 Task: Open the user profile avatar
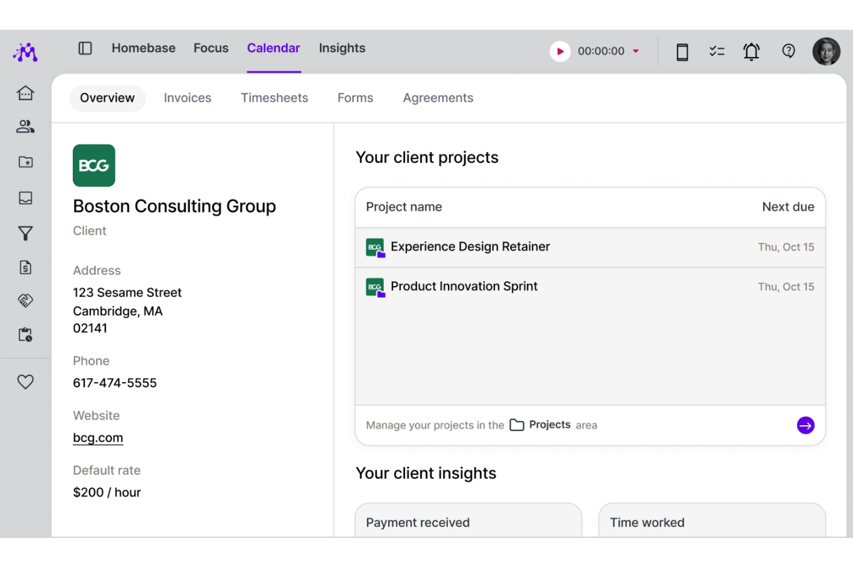point(826,51)
